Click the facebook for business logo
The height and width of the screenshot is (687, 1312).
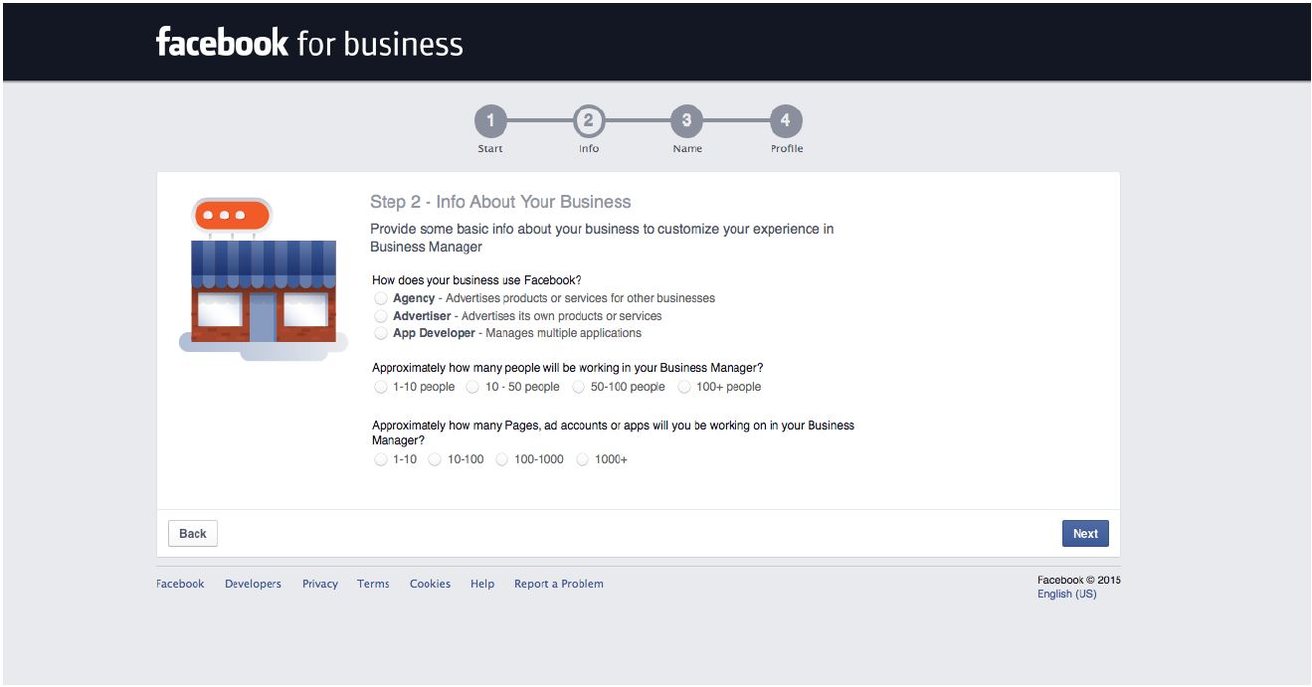pyautogui.click(x=309, y=43)
